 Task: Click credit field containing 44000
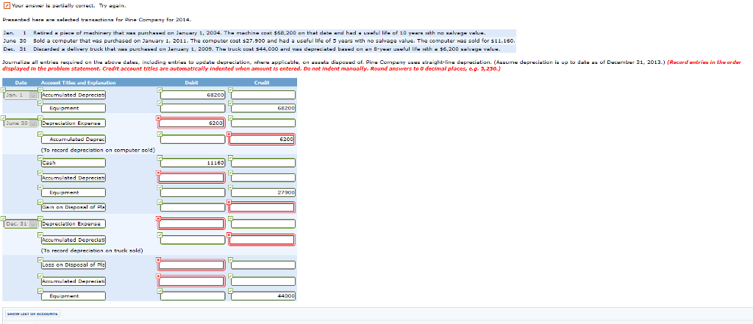(x=263, y=295)
